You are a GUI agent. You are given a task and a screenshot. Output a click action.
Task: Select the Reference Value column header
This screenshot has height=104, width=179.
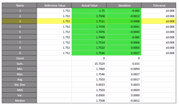[54, 6]
